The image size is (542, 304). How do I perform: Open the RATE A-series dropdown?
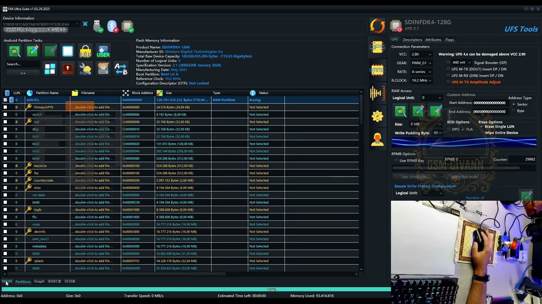click(421, 72)
